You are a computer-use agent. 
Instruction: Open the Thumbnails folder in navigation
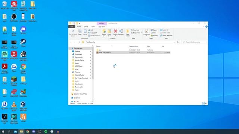(78, 87)
